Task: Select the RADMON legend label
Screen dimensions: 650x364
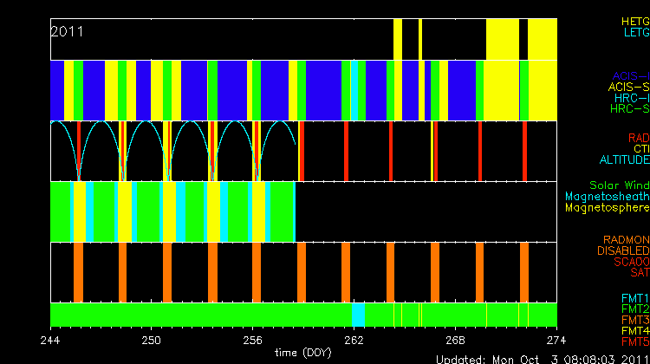Action: click(x=627, y=240)
